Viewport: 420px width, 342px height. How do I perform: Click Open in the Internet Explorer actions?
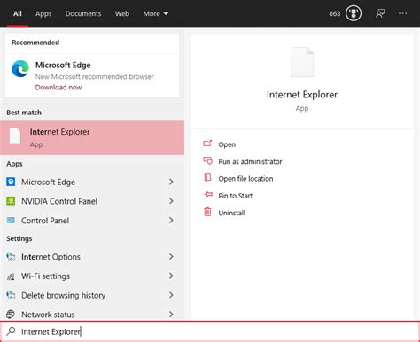click(x=227, y=144)
